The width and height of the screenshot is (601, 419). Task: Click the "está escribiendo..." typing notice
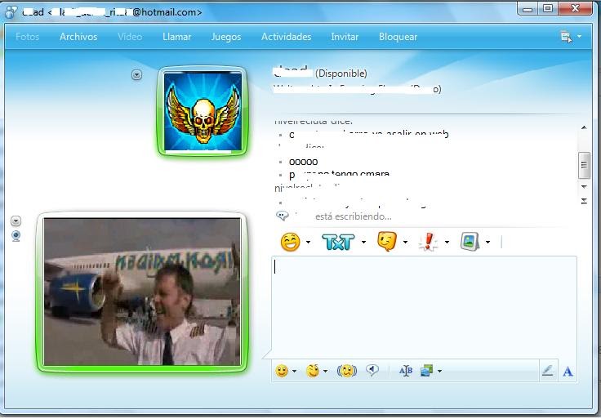[354, 216]
